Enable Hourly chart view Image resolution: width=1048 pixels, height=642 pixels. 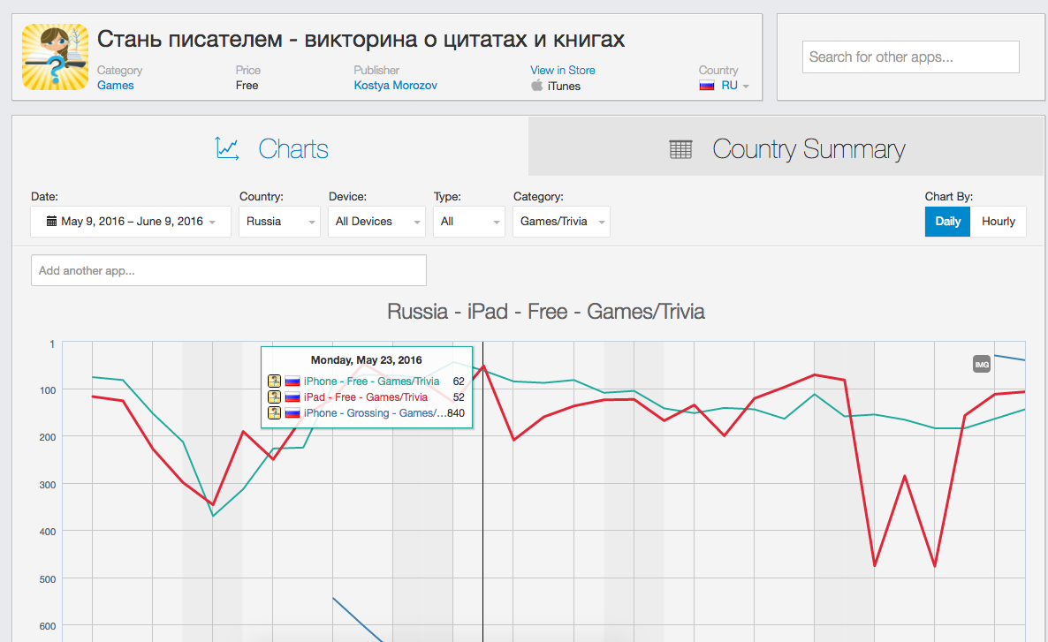tap(999, 221)
